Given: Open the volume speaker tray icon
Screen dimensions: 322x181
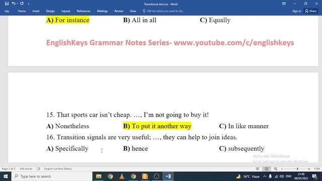Looking at the screenshot, I should click(x=282, y=176).
